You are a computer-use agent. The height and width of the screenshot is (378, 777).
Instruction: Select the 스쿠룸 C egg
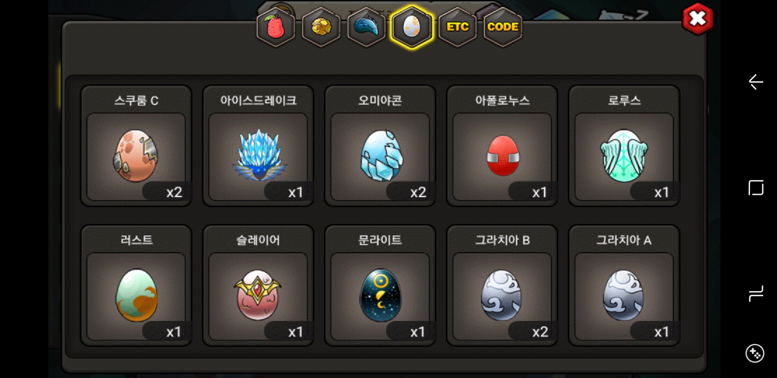(x=136, y=146)
